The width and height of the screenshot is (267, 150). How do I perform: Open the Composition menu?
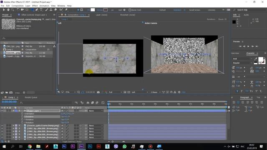click(18, 6)
